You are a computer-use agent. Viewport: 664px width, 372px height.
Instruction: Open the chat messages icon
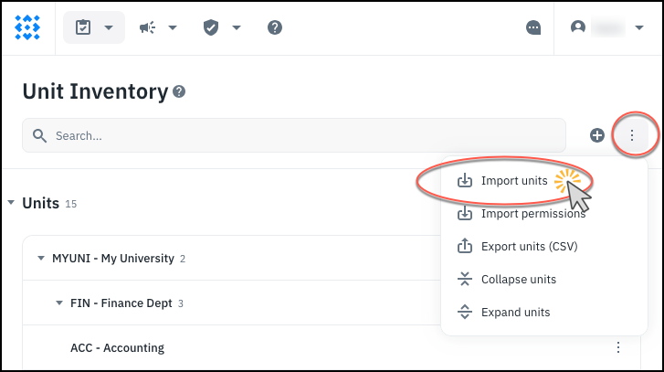pyautogui.click(x=534, y=27)
